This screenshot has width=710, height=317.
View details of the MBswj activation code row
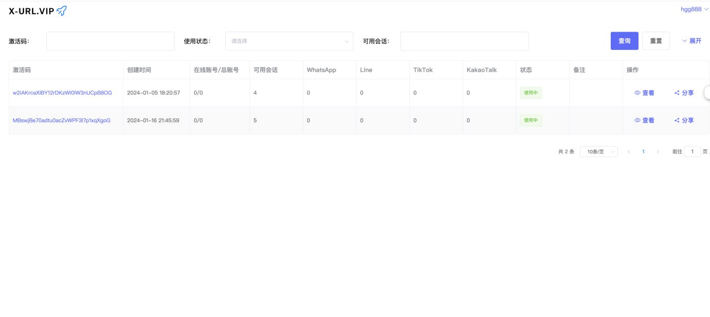(644, 120)
